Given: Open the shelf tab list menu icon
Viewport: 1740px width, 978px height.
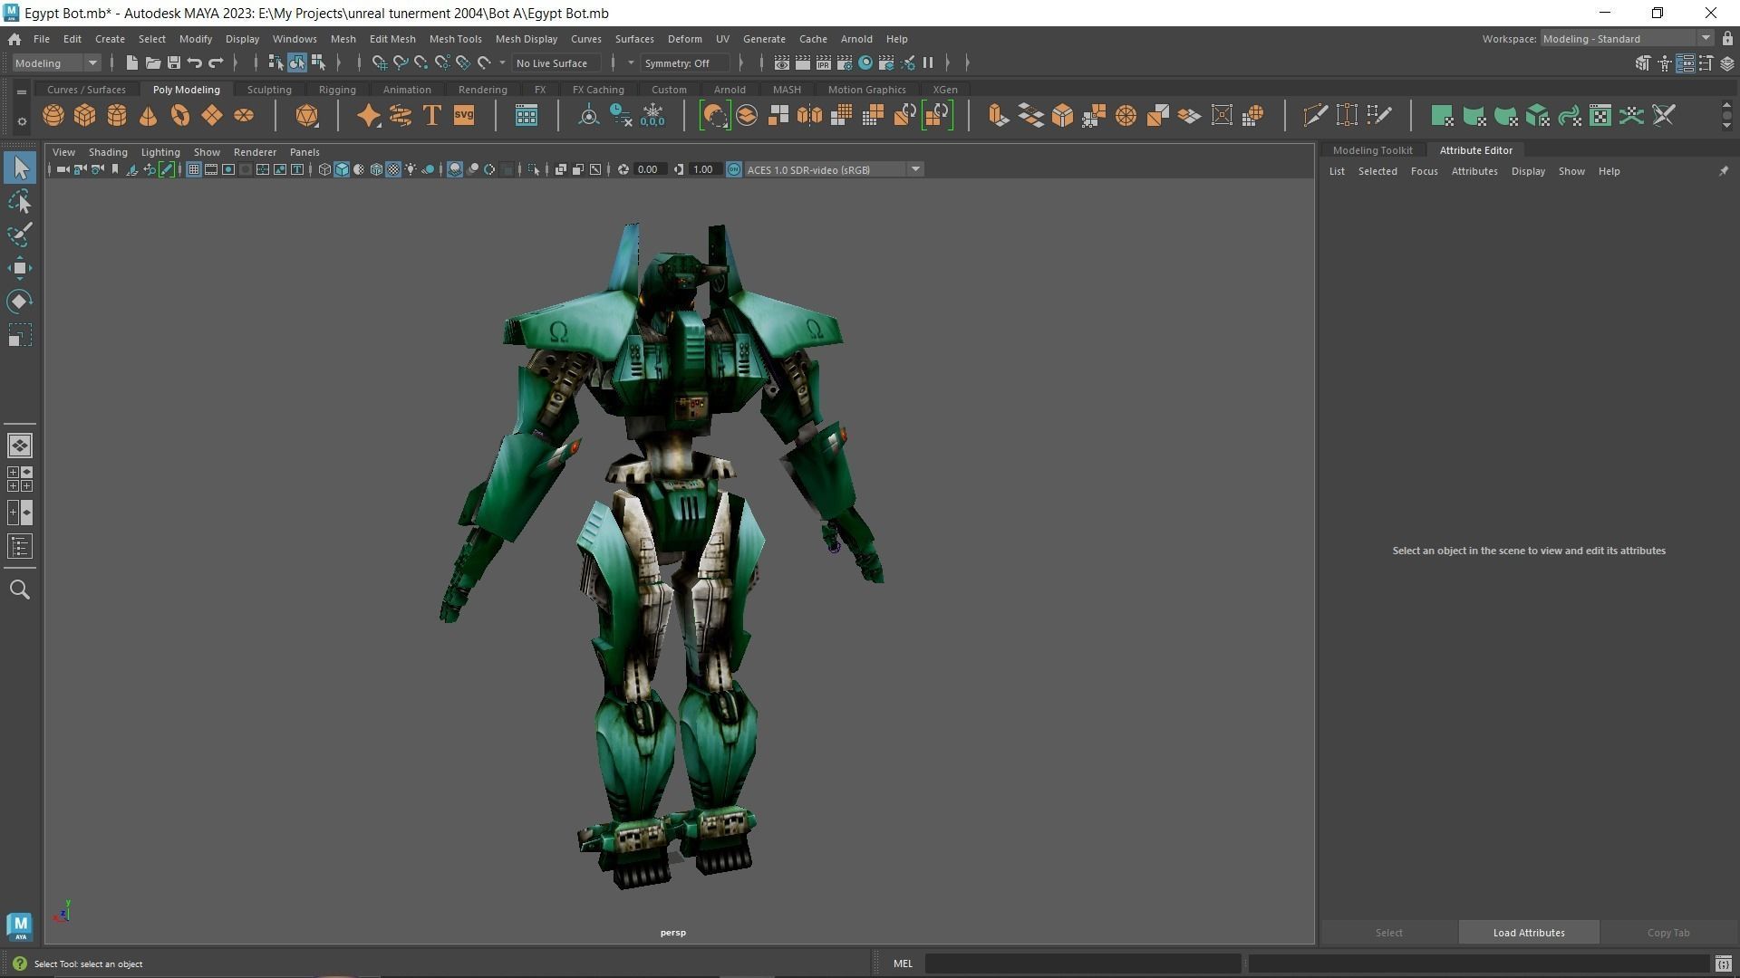Looking at the screenshot, I should click(22, 91).
